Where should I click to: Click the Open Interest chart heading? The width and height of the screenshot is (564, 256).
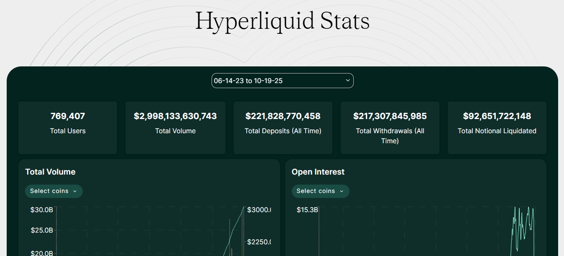tap(318, 172)
